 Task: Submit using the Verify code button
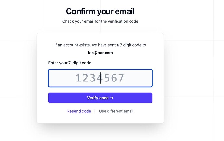tap(100, 98)
